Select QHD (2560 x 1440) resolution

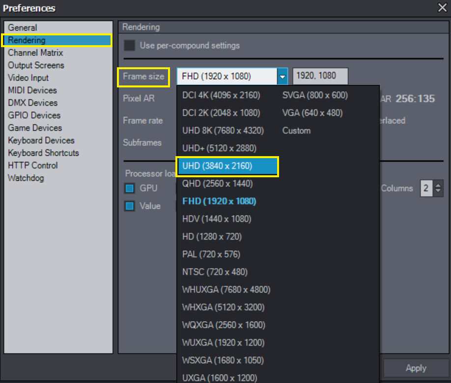pyautogui.click(x=217, y=184)
